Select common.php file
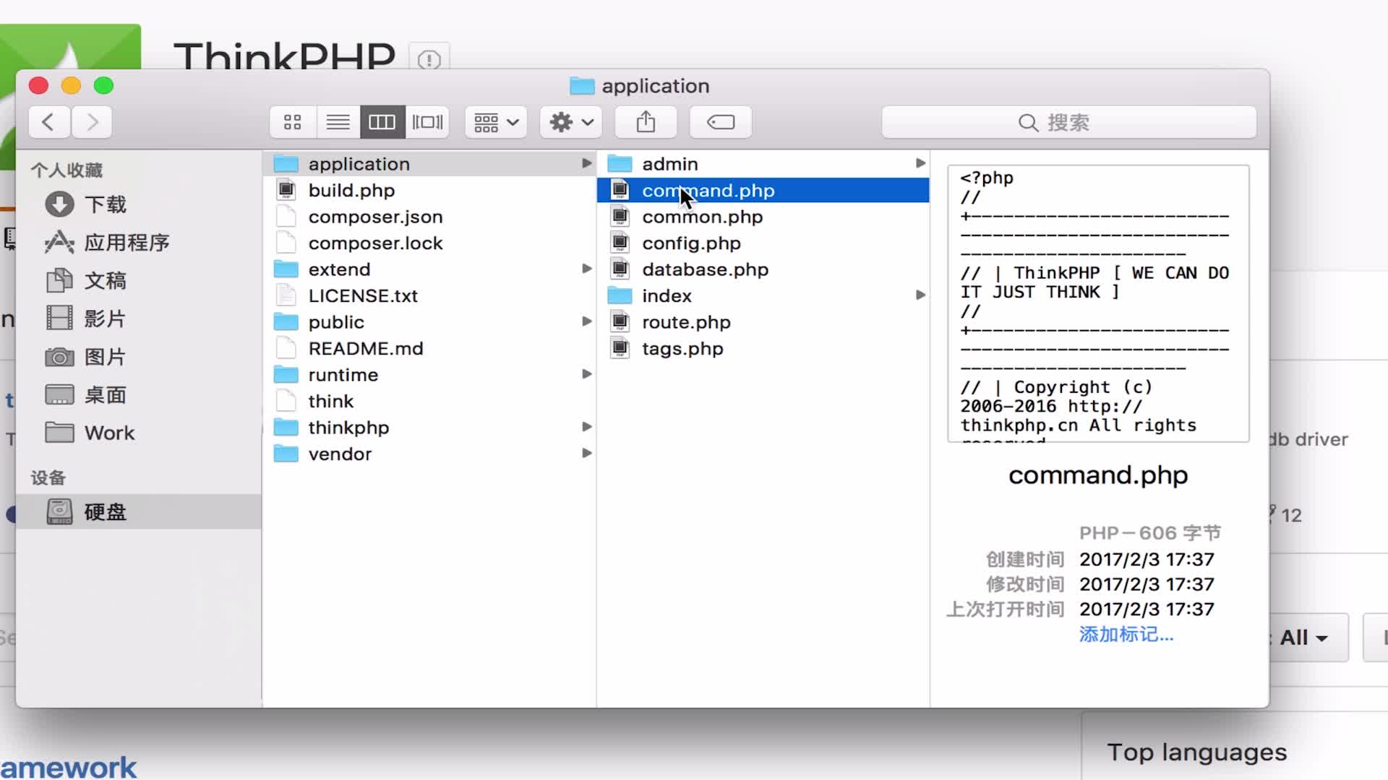Viewport: 1388px width, 780px height. click(x=763, y=217)
